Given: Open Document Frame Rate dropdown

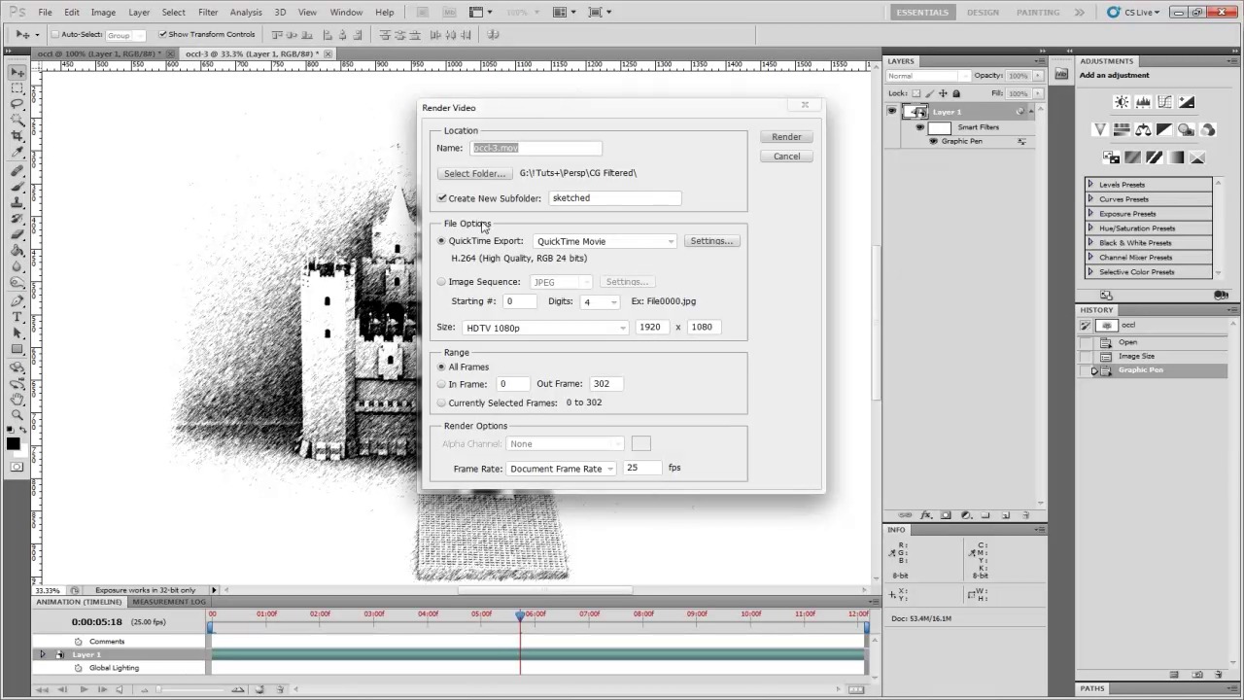Looking at the screenshot, I should 561,469.
